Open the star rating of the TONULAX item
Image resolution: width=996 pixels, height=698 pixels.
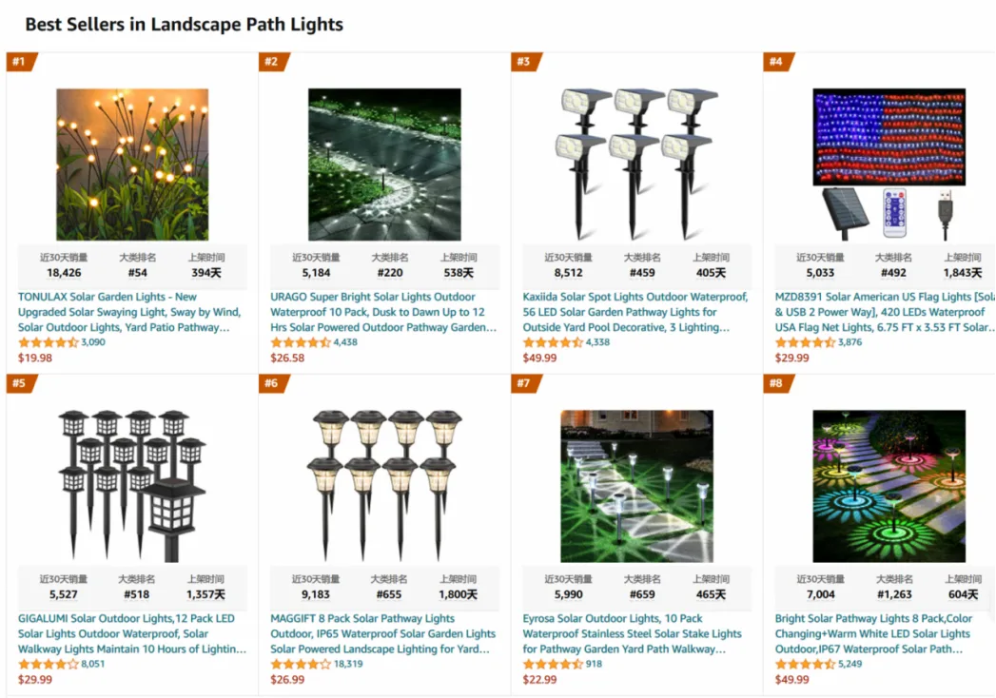click(48, 342)
